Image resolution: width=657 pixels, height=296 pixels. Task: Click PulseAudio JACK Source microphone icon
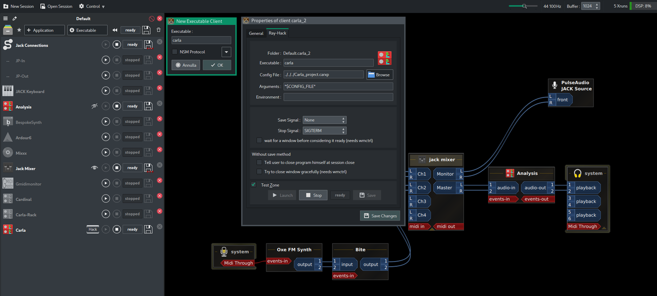[x=554, y=85]
